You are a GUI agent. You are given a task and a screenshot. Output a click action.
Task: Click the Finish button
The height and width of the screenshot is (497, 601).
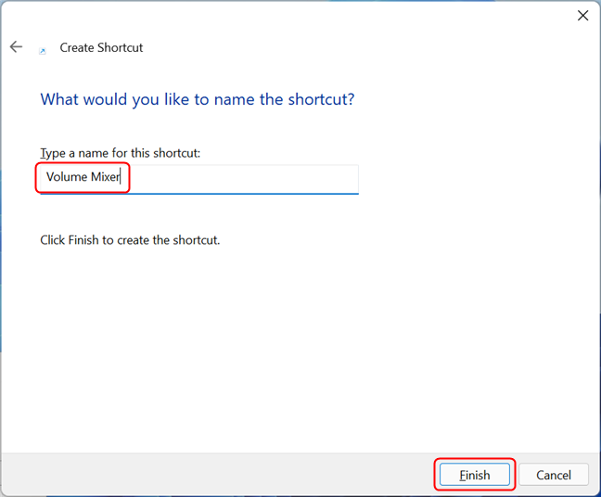pyautogui.click(x=474, y=475)
